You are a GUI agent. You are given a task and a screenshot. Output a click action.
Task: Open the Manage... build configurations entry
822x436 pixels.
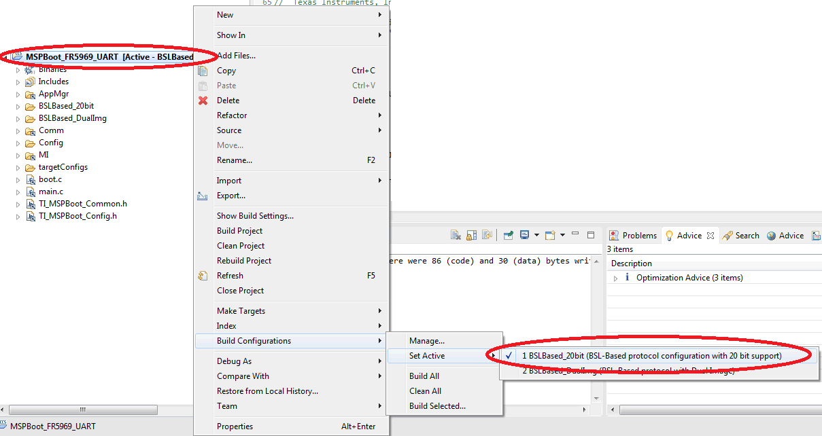(426, 341)
